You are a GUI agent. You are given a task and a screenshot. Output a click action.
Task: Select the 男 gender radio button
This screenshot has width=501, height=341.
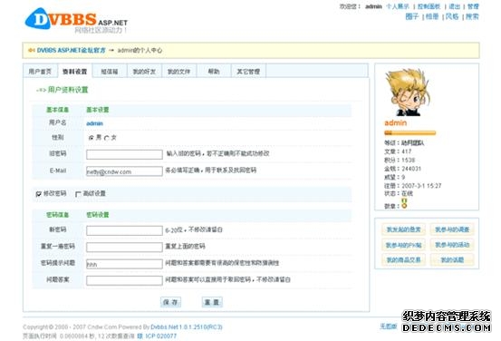click(92, 138)
